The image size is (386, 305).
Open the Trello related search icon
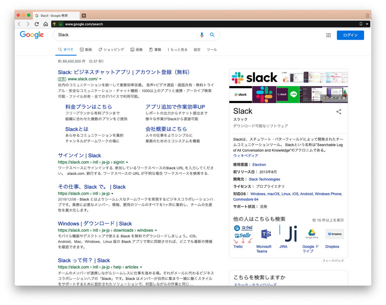(243, 234)
